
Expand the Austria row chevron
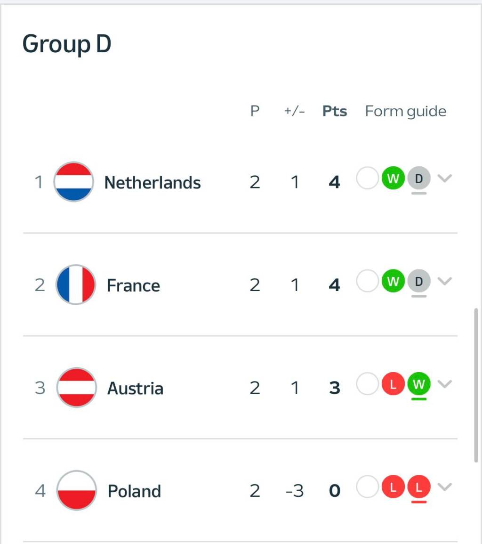tap(445, 384)
